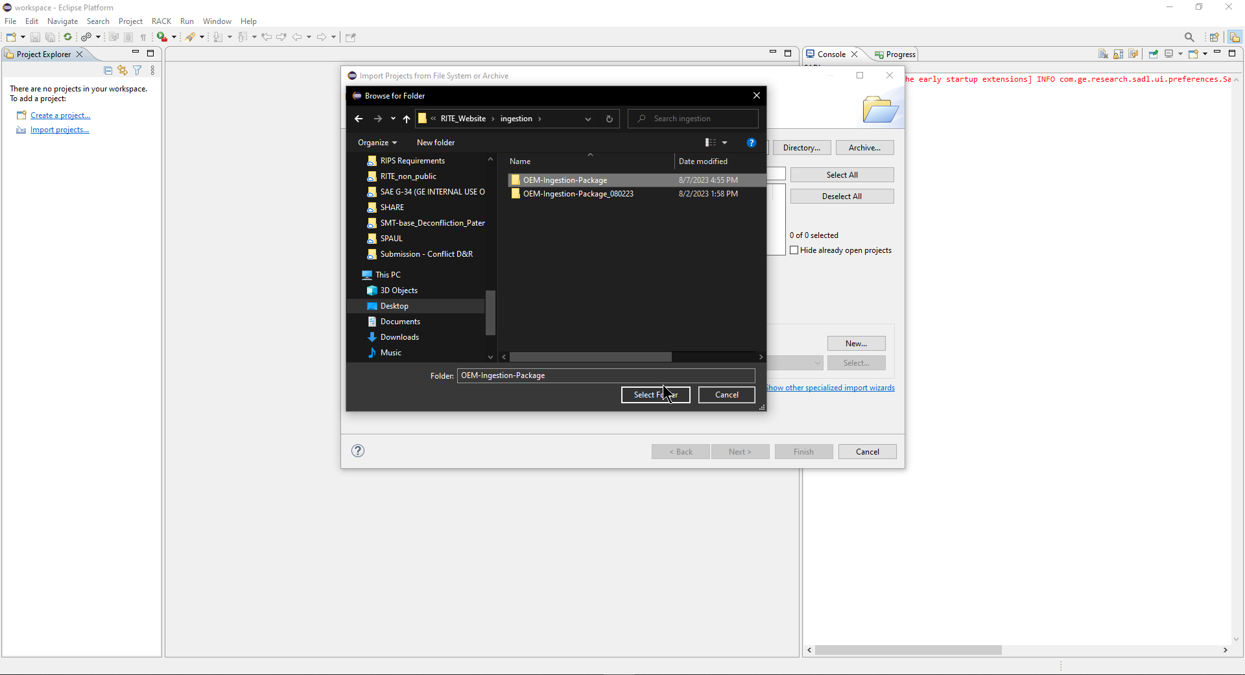Open the New wizard dropdown arrow

click(23, 37)
